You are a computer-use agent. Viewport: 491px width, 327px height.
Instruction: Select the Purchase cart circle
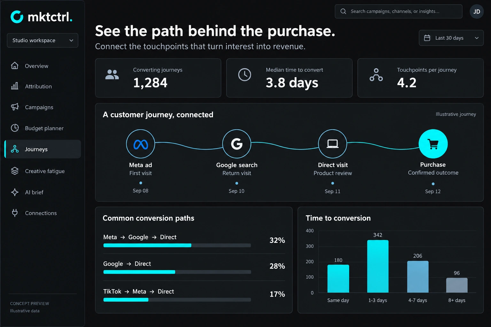pyautogui.click(x=433, y=144)
